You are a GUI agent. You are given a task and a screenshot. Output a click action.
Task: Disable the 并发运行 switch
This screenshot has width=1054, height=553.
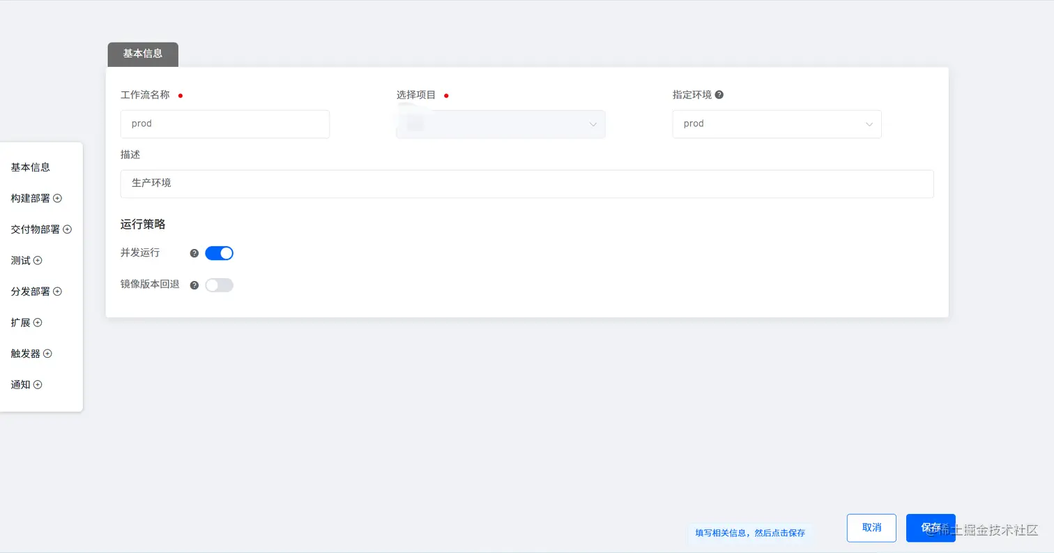(219, 253)
